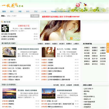This screenshot has width=109, height=109.
Task: Open the red article title 淡雅的栀子花
Action: coord(24,26)
